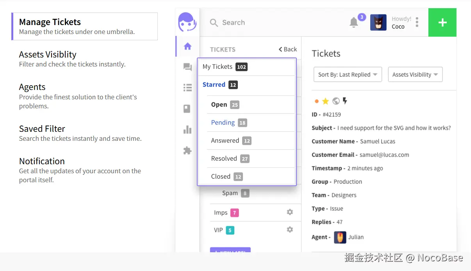Click the My Tickets 102 count badge

242,67
